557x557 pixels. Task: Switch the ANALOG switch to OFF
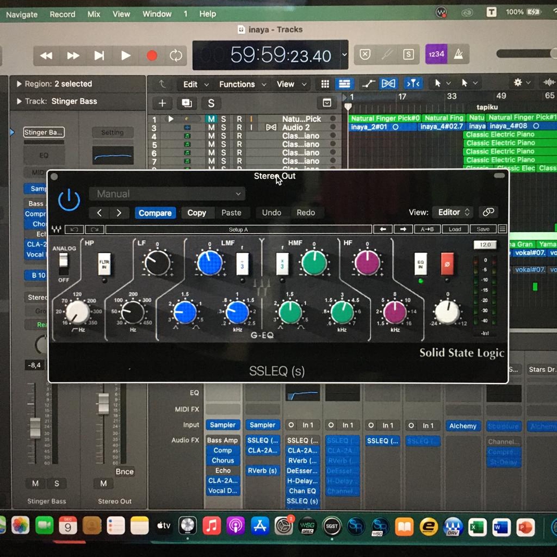(x=63, y=272)
